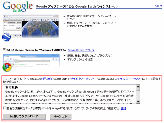The image size is (164, 123).
Task: Click the キャンセル button
Action: point(60,116)
